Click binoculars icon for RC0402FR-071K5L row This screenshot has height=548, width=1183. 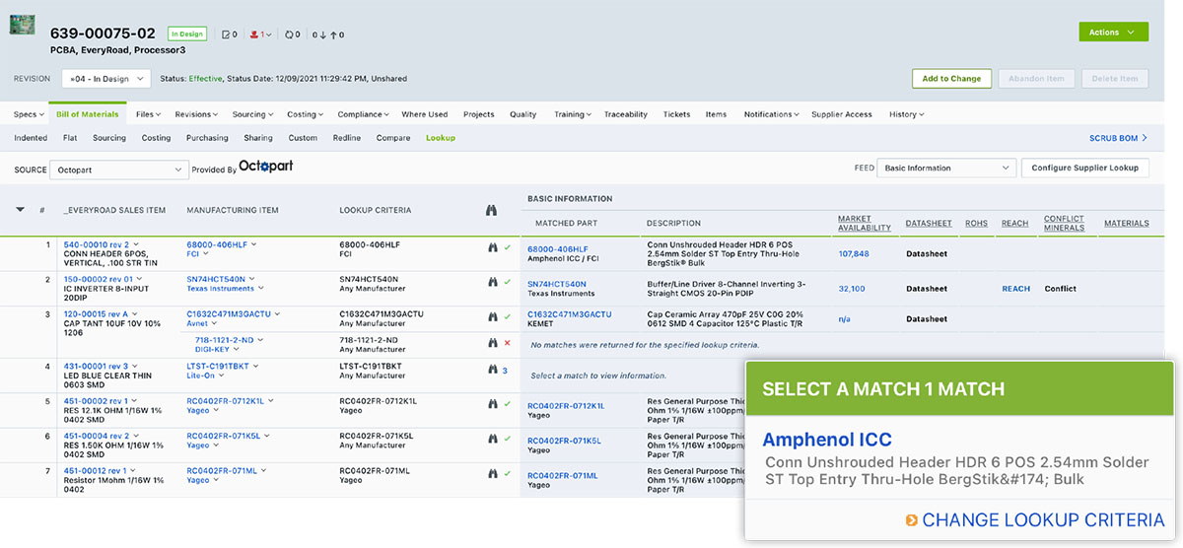tap(495, 439)
